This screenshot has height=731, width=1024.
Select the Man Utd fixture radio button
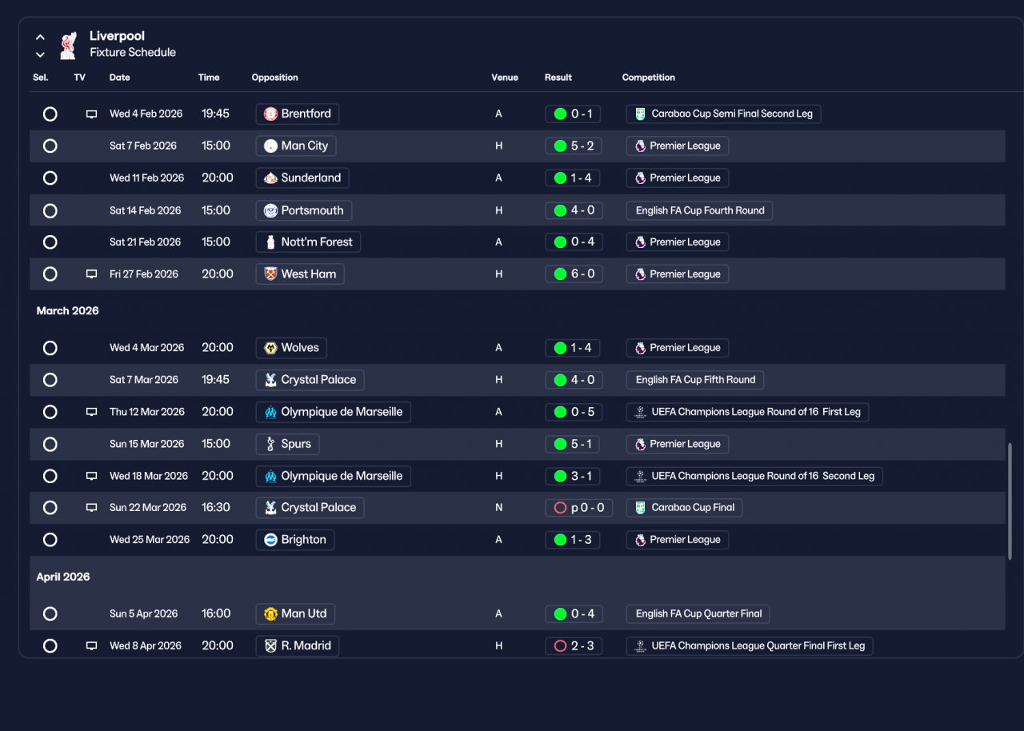click(x=50, y=613)
